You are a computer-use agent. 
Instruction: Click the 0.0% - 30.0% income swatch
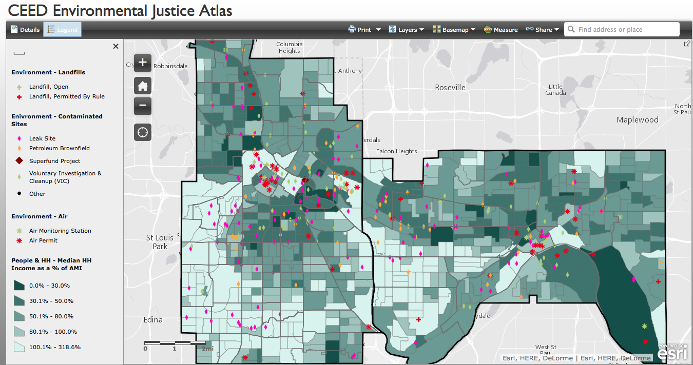[x=19, y=286]
